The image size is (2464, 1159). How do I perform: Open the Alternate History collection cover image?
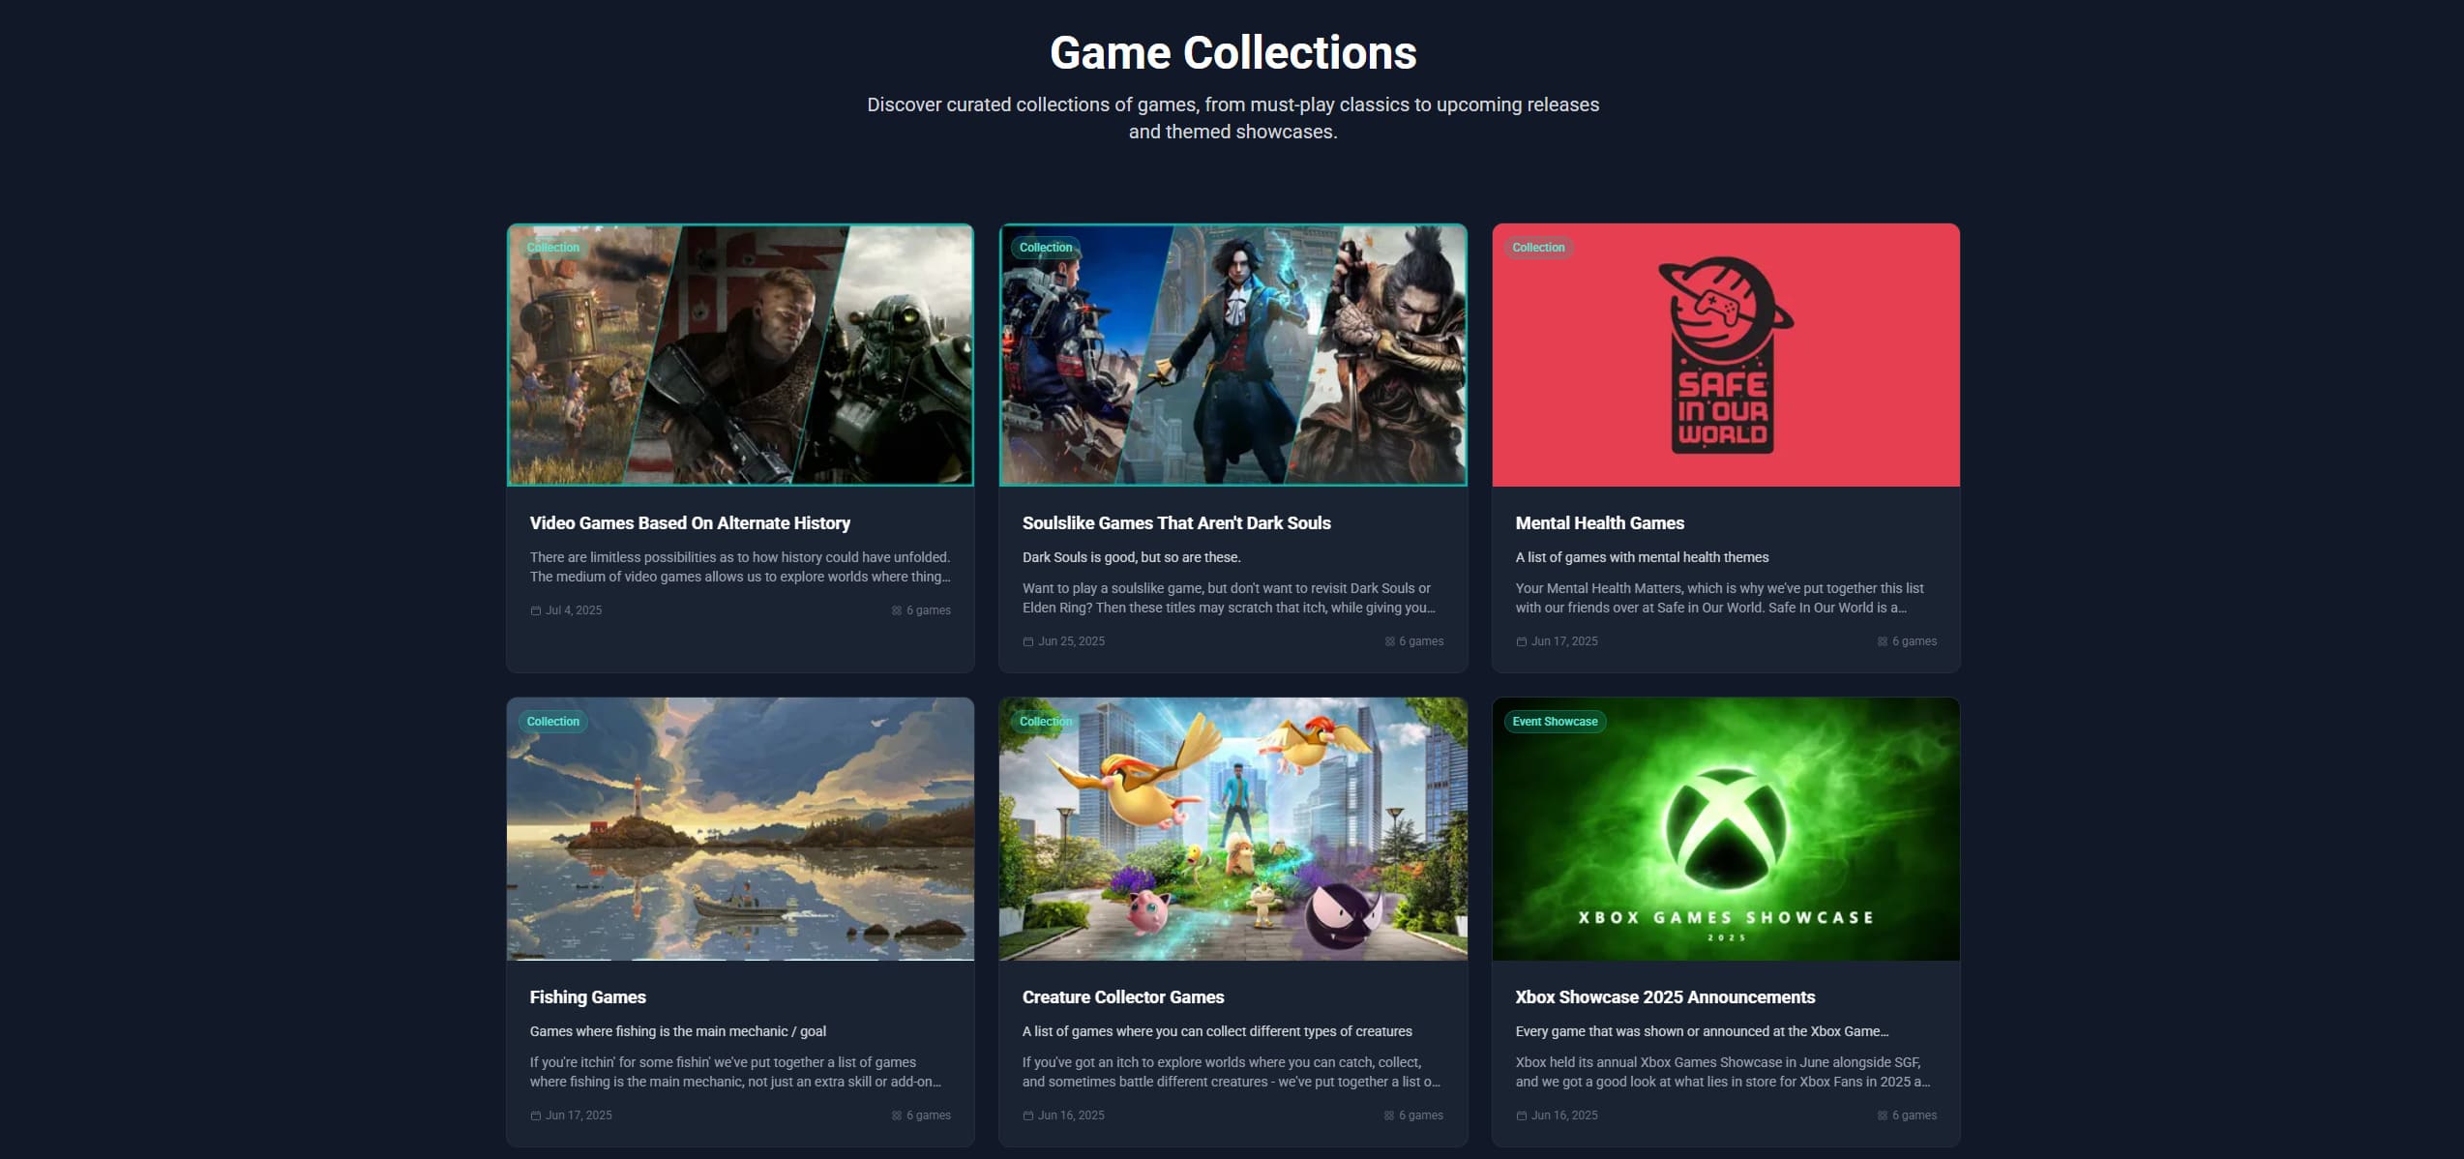pos(740,355)
